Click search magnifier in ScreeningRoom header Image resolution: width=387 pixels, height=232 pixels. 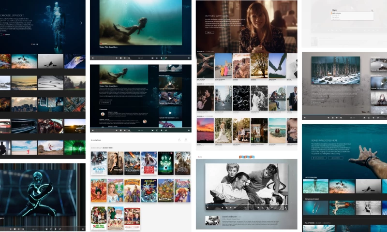[x=179, y=140]
